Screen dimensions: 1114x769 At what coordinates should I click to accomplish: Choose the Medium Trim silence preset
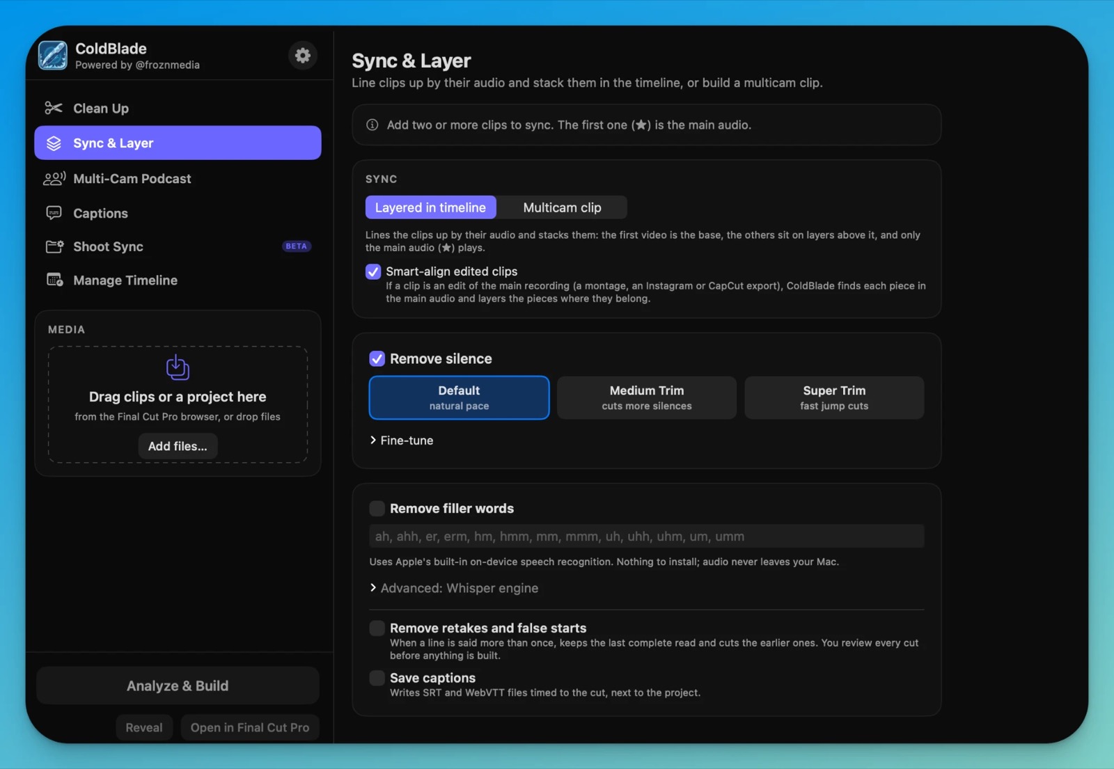click(x=647, y=397)
